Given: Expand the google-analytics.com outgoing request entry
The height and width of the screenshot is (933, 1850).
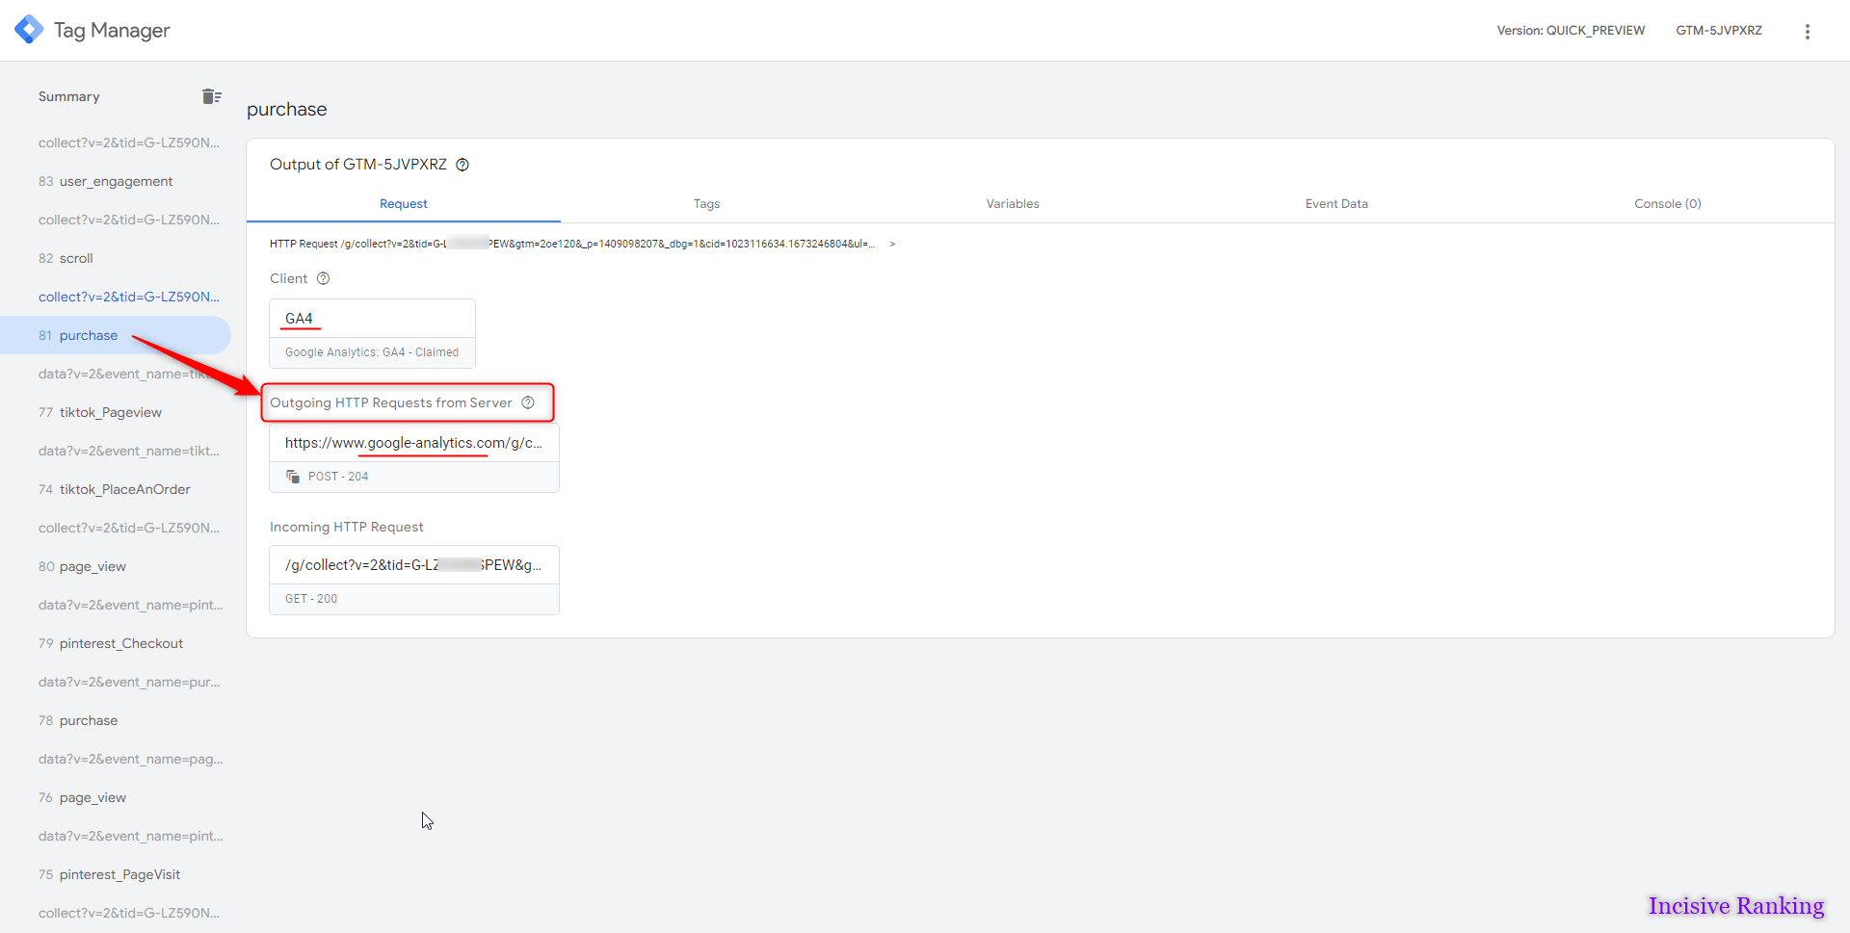Looking at the screenshot, I should click(413, 443).
